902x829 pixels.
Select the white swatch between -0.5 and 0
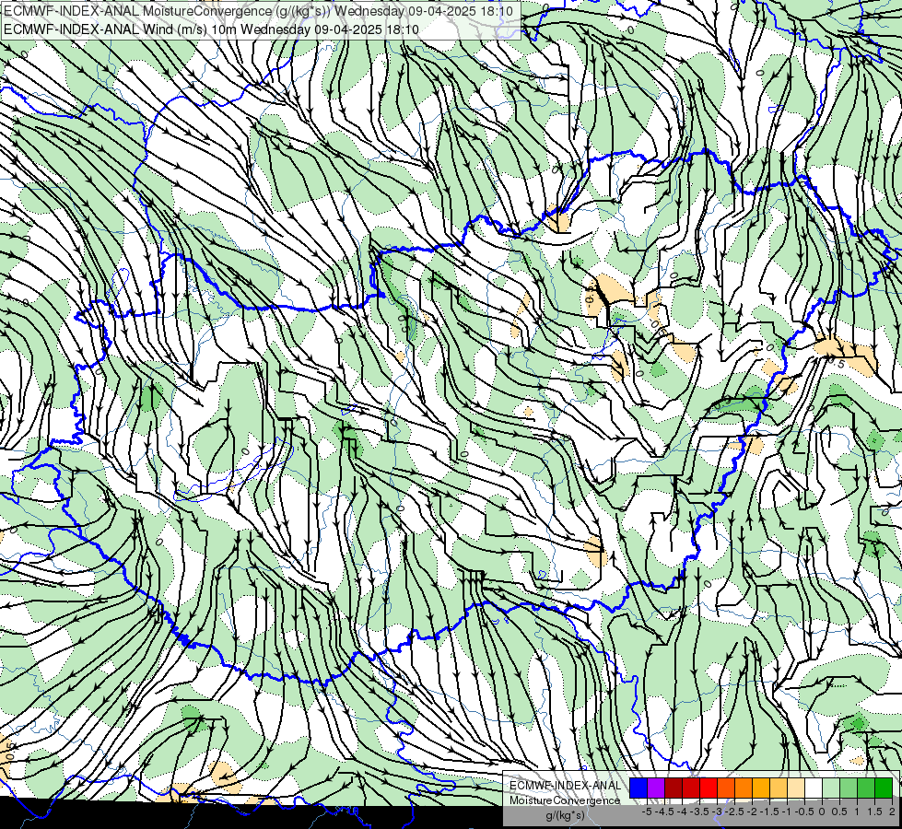point(814,788)
